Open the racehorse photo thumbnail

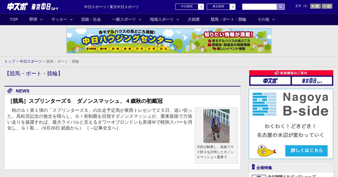[x=216, y=126]
